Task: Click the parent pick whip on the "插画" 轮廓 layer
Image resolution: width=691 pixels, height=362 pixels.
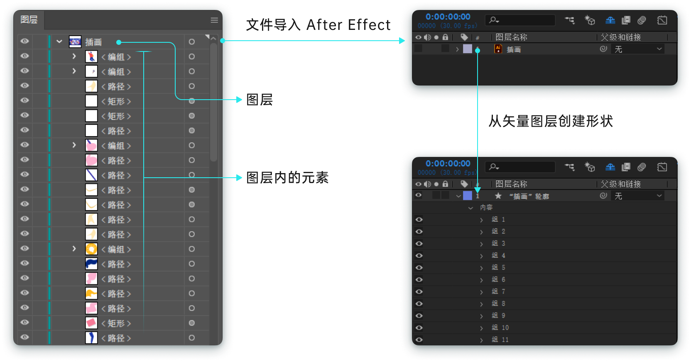Action: pos(603,196)
